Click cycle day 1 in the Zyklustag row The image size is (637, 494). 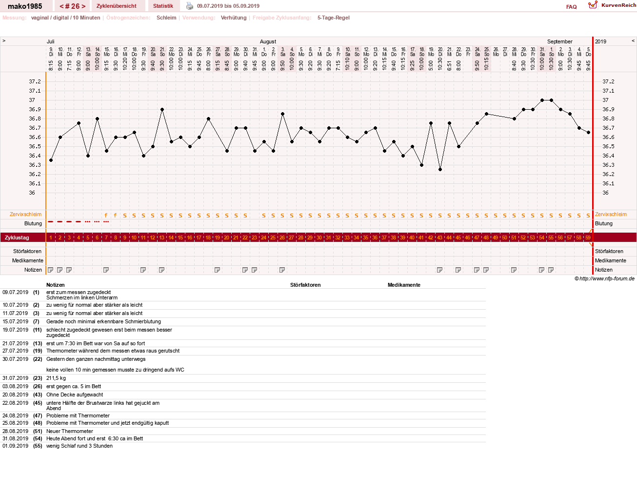(51, 237)
